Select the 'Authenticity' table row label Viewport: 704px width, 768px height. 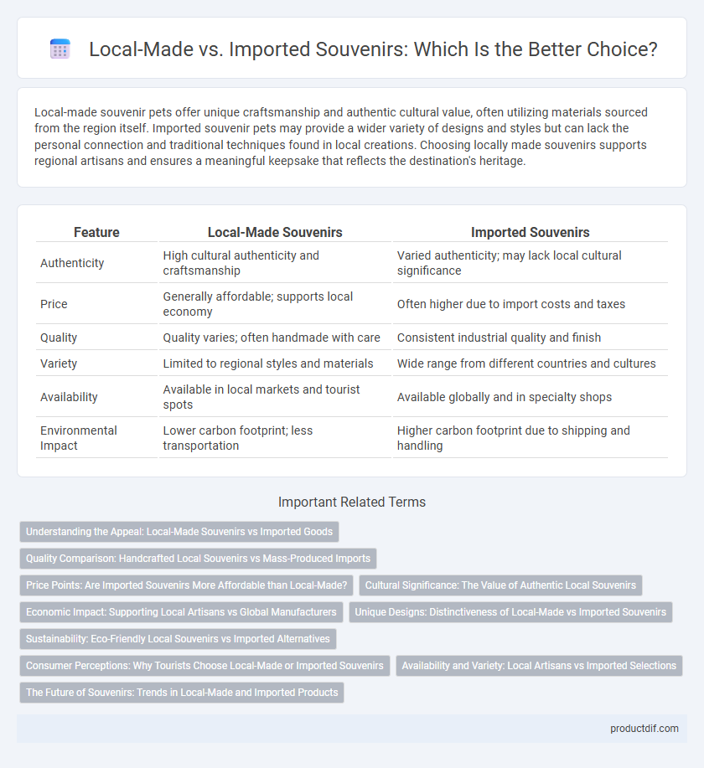(72, 263)
